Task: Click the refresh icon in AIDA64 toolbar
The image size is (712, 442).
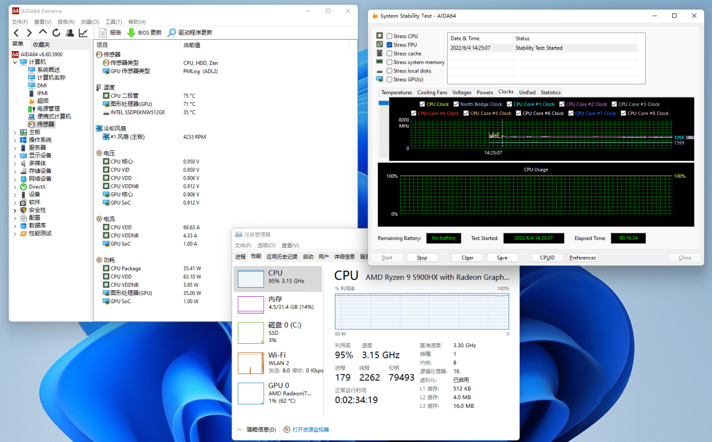Action: 57,33
